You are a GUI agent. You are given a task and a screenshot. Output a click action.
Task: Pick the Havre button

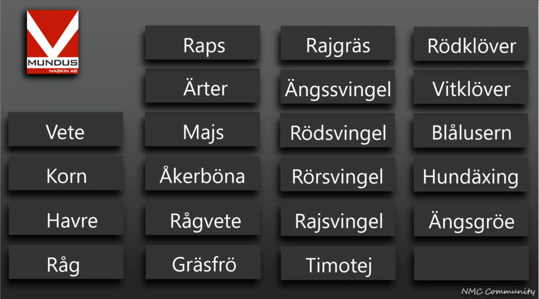click(x=66, y=218)
